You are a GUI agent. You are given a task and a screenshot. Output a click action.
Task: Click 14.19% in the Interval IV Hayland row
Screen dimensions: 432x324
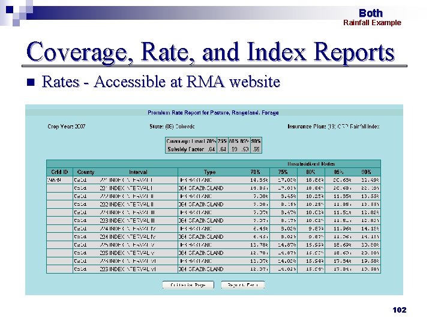click(370, 229)
